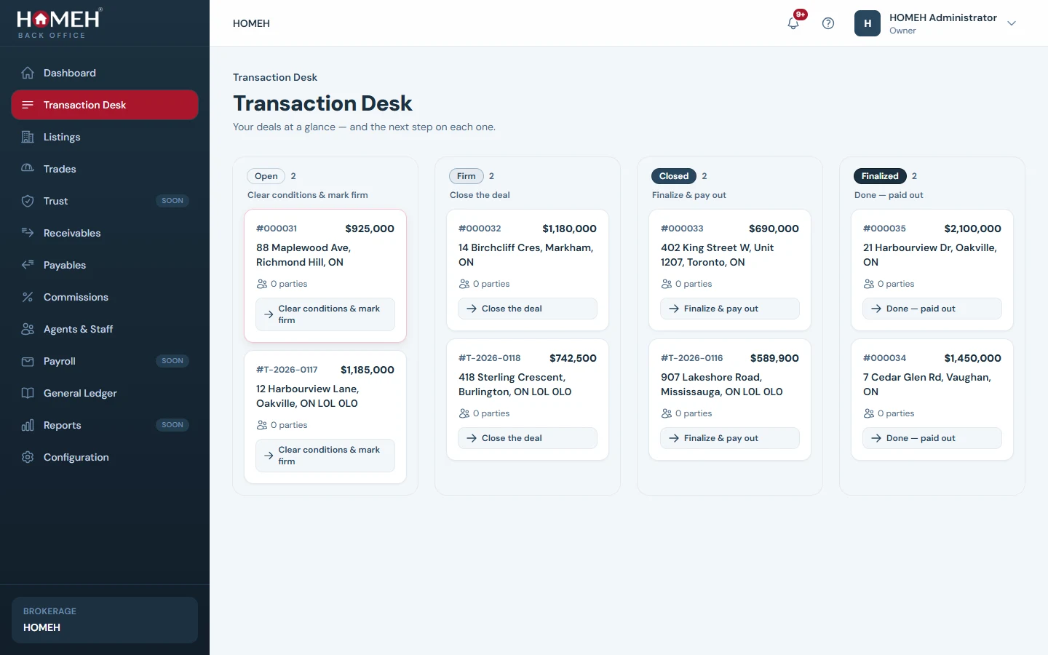Click the Listings building icon
The height and width of the screenshot is (655, 1048).
coord(28,137)
